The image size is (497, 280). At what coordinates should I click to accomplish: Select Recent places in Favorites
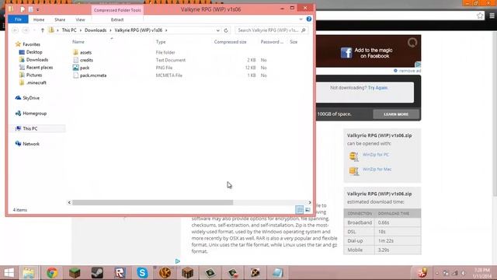pyautogui.click(x=40, y=68)
